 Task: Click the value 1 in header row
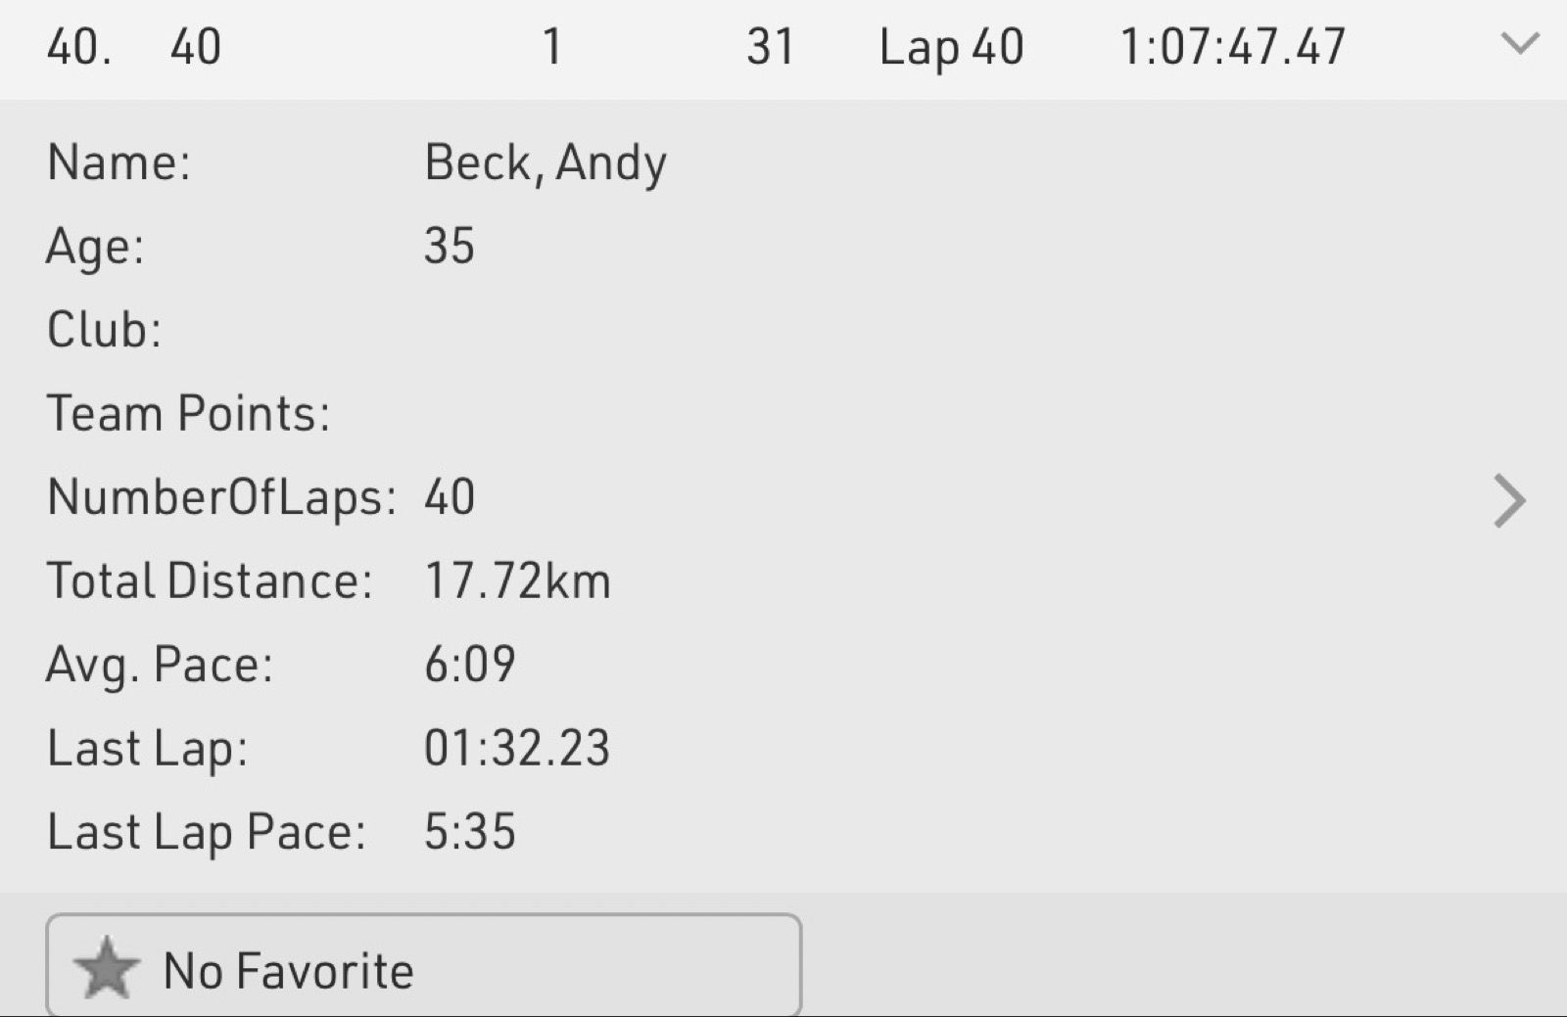552,47
